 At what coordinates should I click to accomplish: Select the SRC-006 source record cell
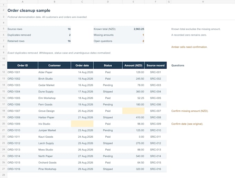pyautogui.click(x=156, y=104)
